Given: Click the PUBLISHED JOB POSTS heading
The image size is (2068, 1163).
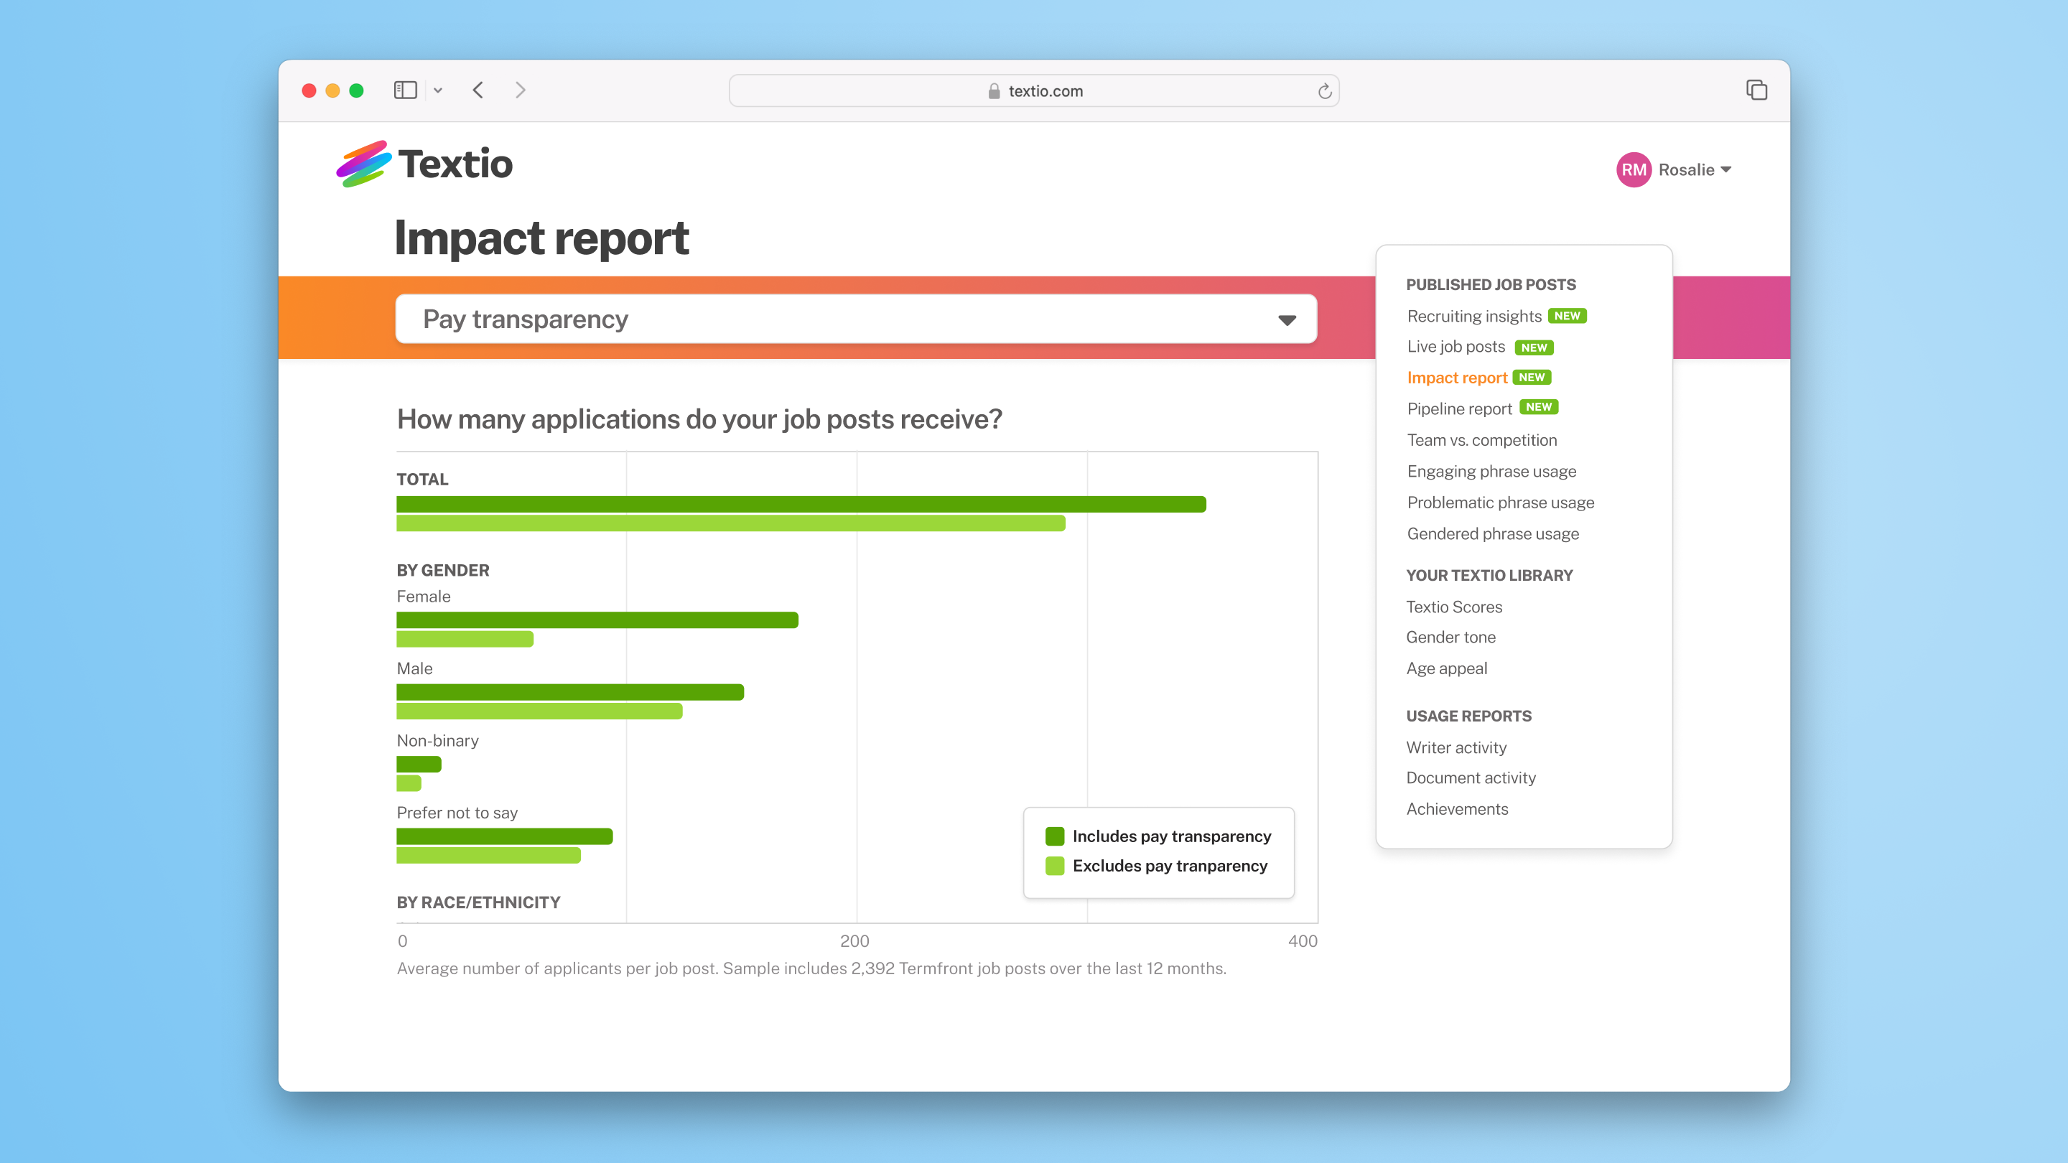Looking at the screenshot, I should [x=1491, y=284].
